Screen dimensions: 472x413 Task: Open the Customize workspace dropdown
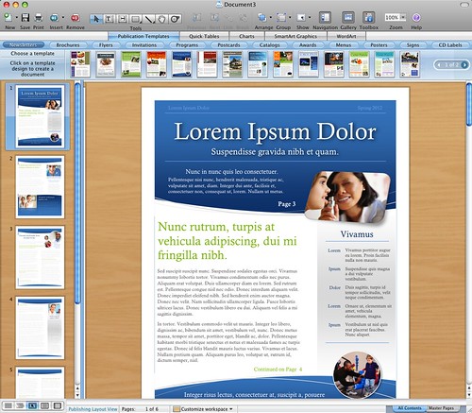(x=204, y=409)
